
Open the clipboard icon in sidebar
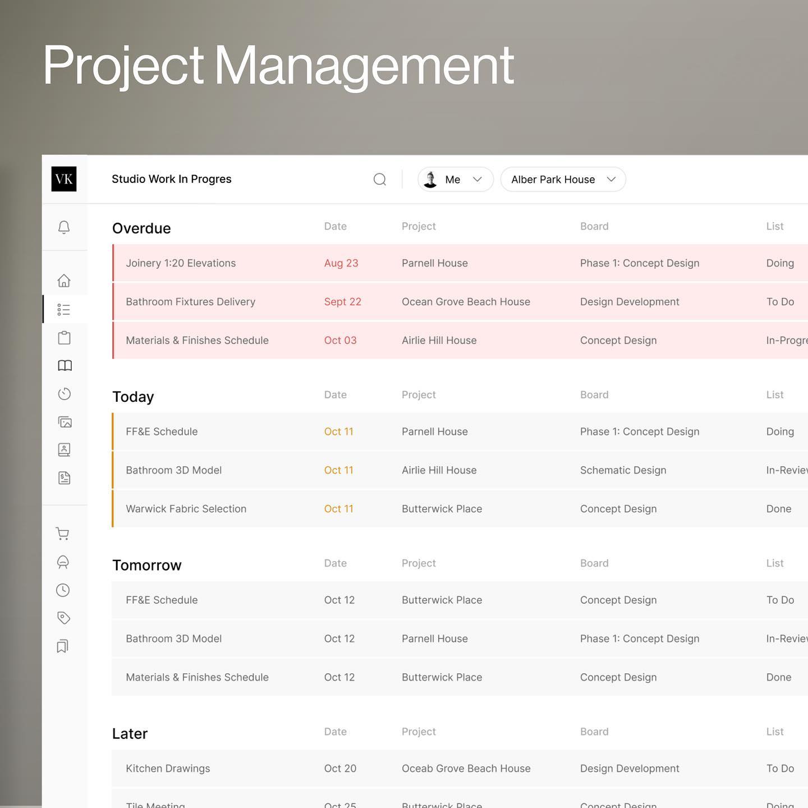[x=64, y=337]
